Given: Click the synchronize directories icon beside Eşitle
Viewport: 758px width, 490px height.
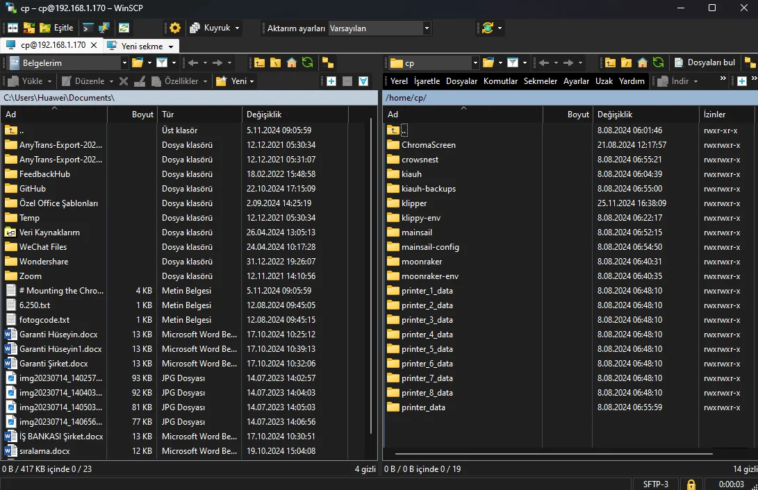Looking at the screenshot, I should point(29,28).
